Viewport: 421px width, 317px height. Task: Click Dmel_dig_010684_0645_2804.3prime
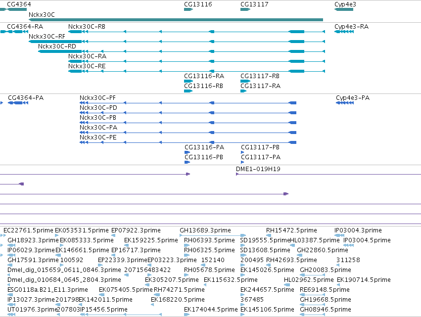point(64,280)
